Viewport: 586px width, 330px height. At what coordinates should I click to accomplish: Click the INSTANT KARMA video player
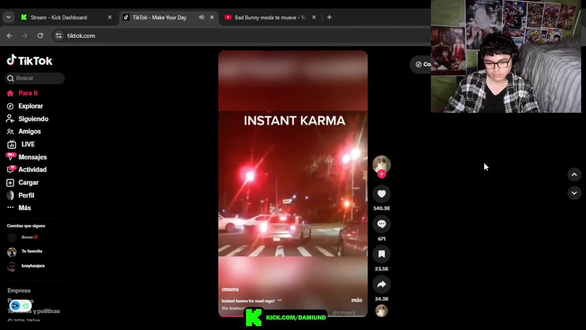click(293, 183)
